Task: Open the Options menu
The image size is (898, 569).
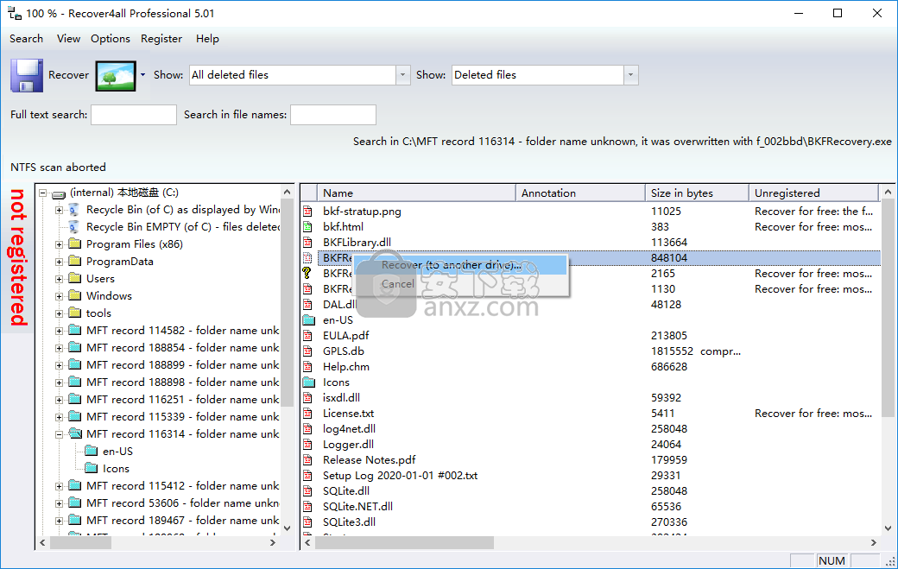Action: 111,38
